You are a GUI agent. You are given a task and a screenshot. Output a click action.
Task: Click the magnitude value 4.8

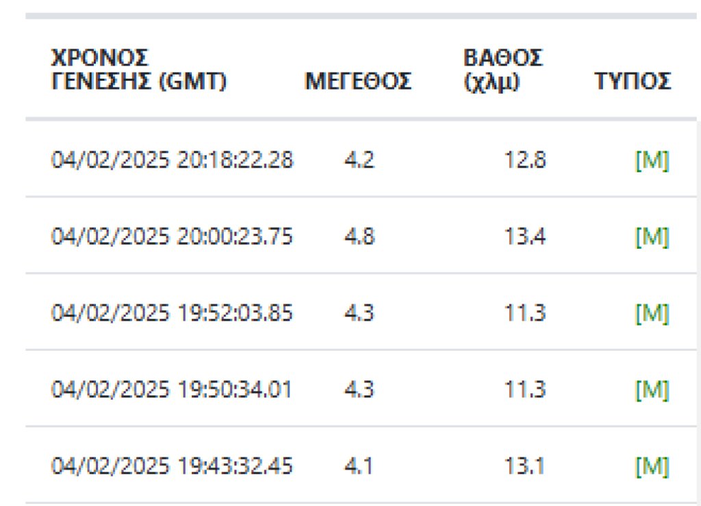point(359,237)
